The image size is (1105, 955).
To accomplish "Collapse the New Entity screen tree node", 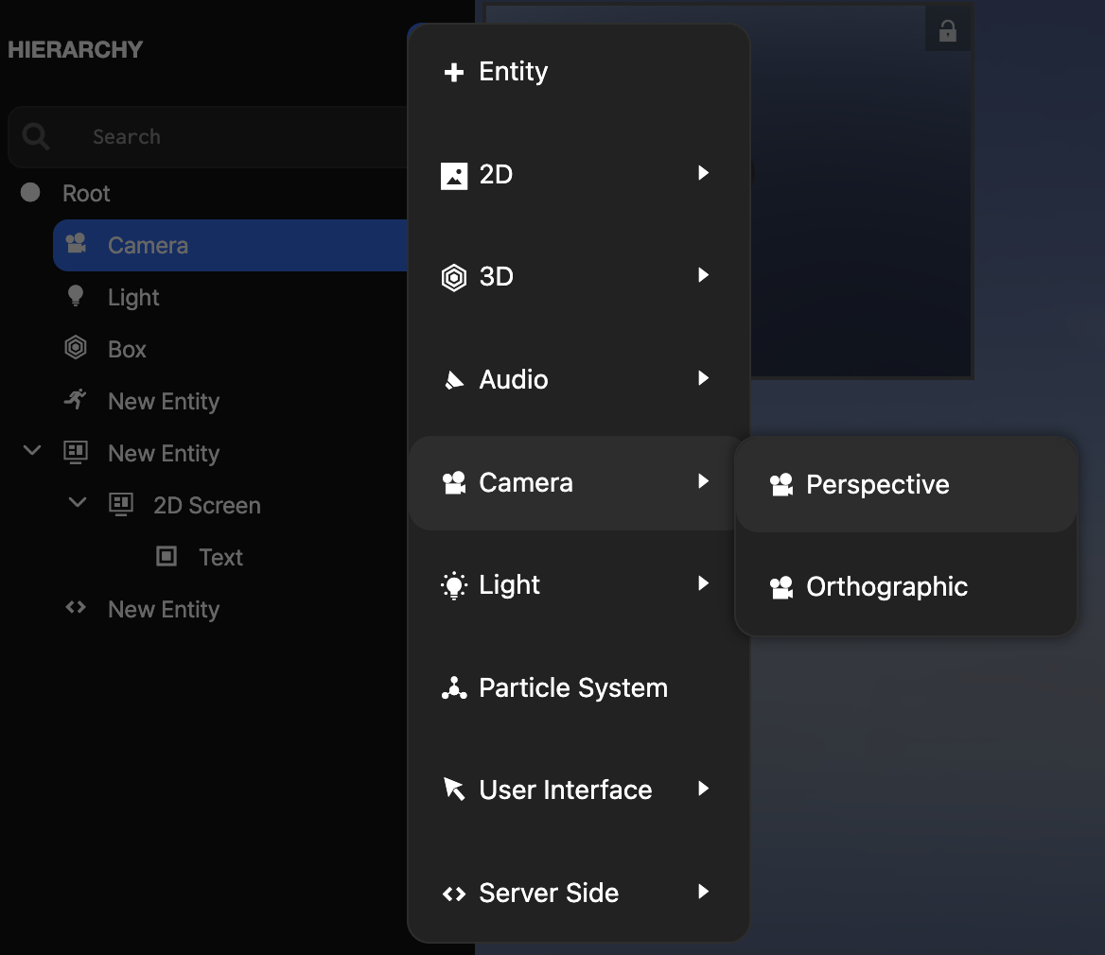I will [32, 451].
